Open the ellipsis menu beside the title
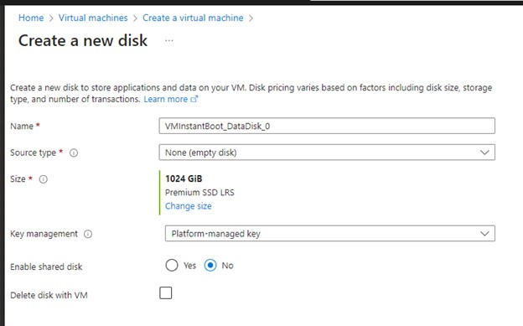The image size is (523, 326). tap(169, 41)
